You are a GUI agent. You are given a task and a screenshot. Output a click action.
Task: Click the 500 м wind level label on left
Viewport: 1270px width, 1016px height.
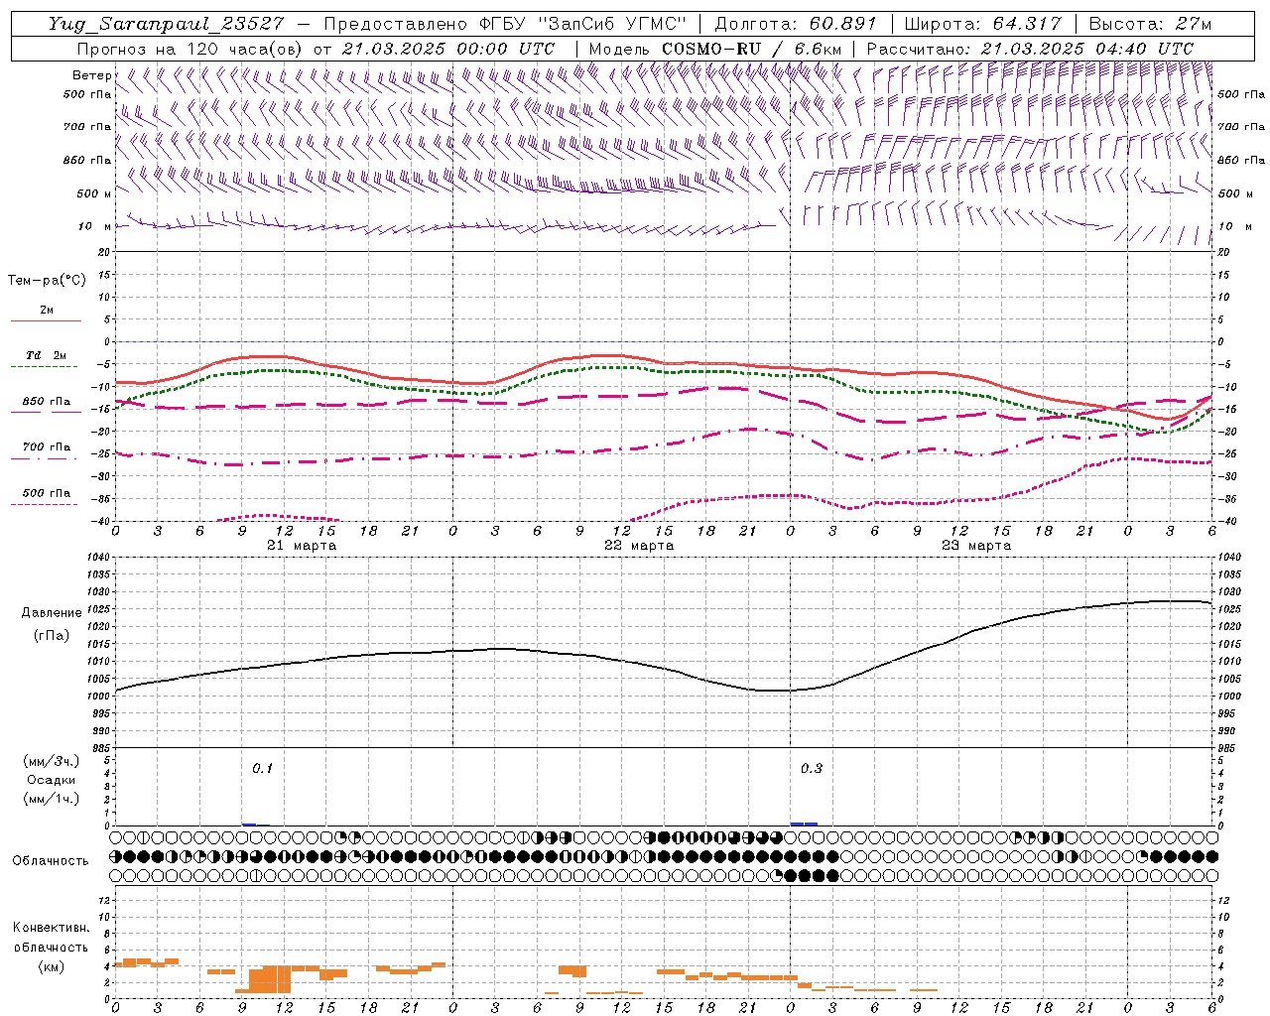click(x=94, y=193)
